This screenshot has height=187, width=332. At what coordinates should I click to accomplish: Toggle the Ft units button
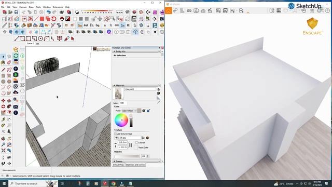point(110,25)
